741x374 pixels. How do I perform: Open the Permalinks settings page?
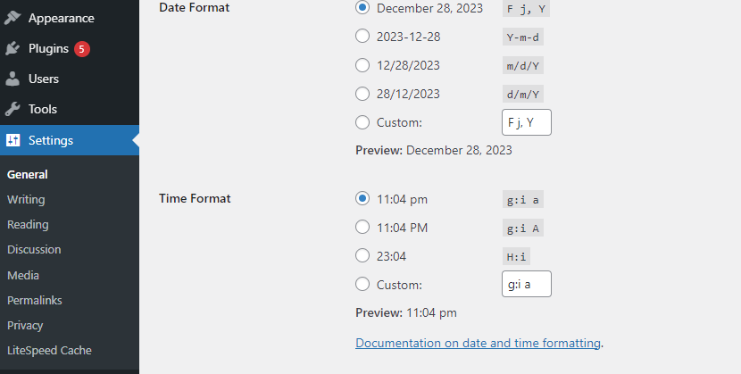35,300
